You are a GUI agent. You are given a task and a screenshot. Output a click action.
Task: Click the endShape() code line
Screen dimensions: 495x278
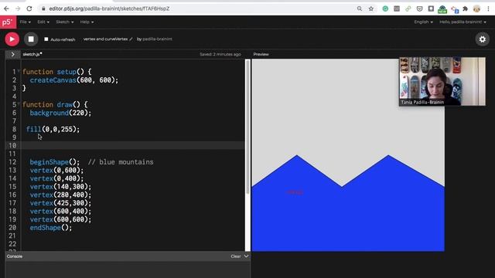(51, 227)
